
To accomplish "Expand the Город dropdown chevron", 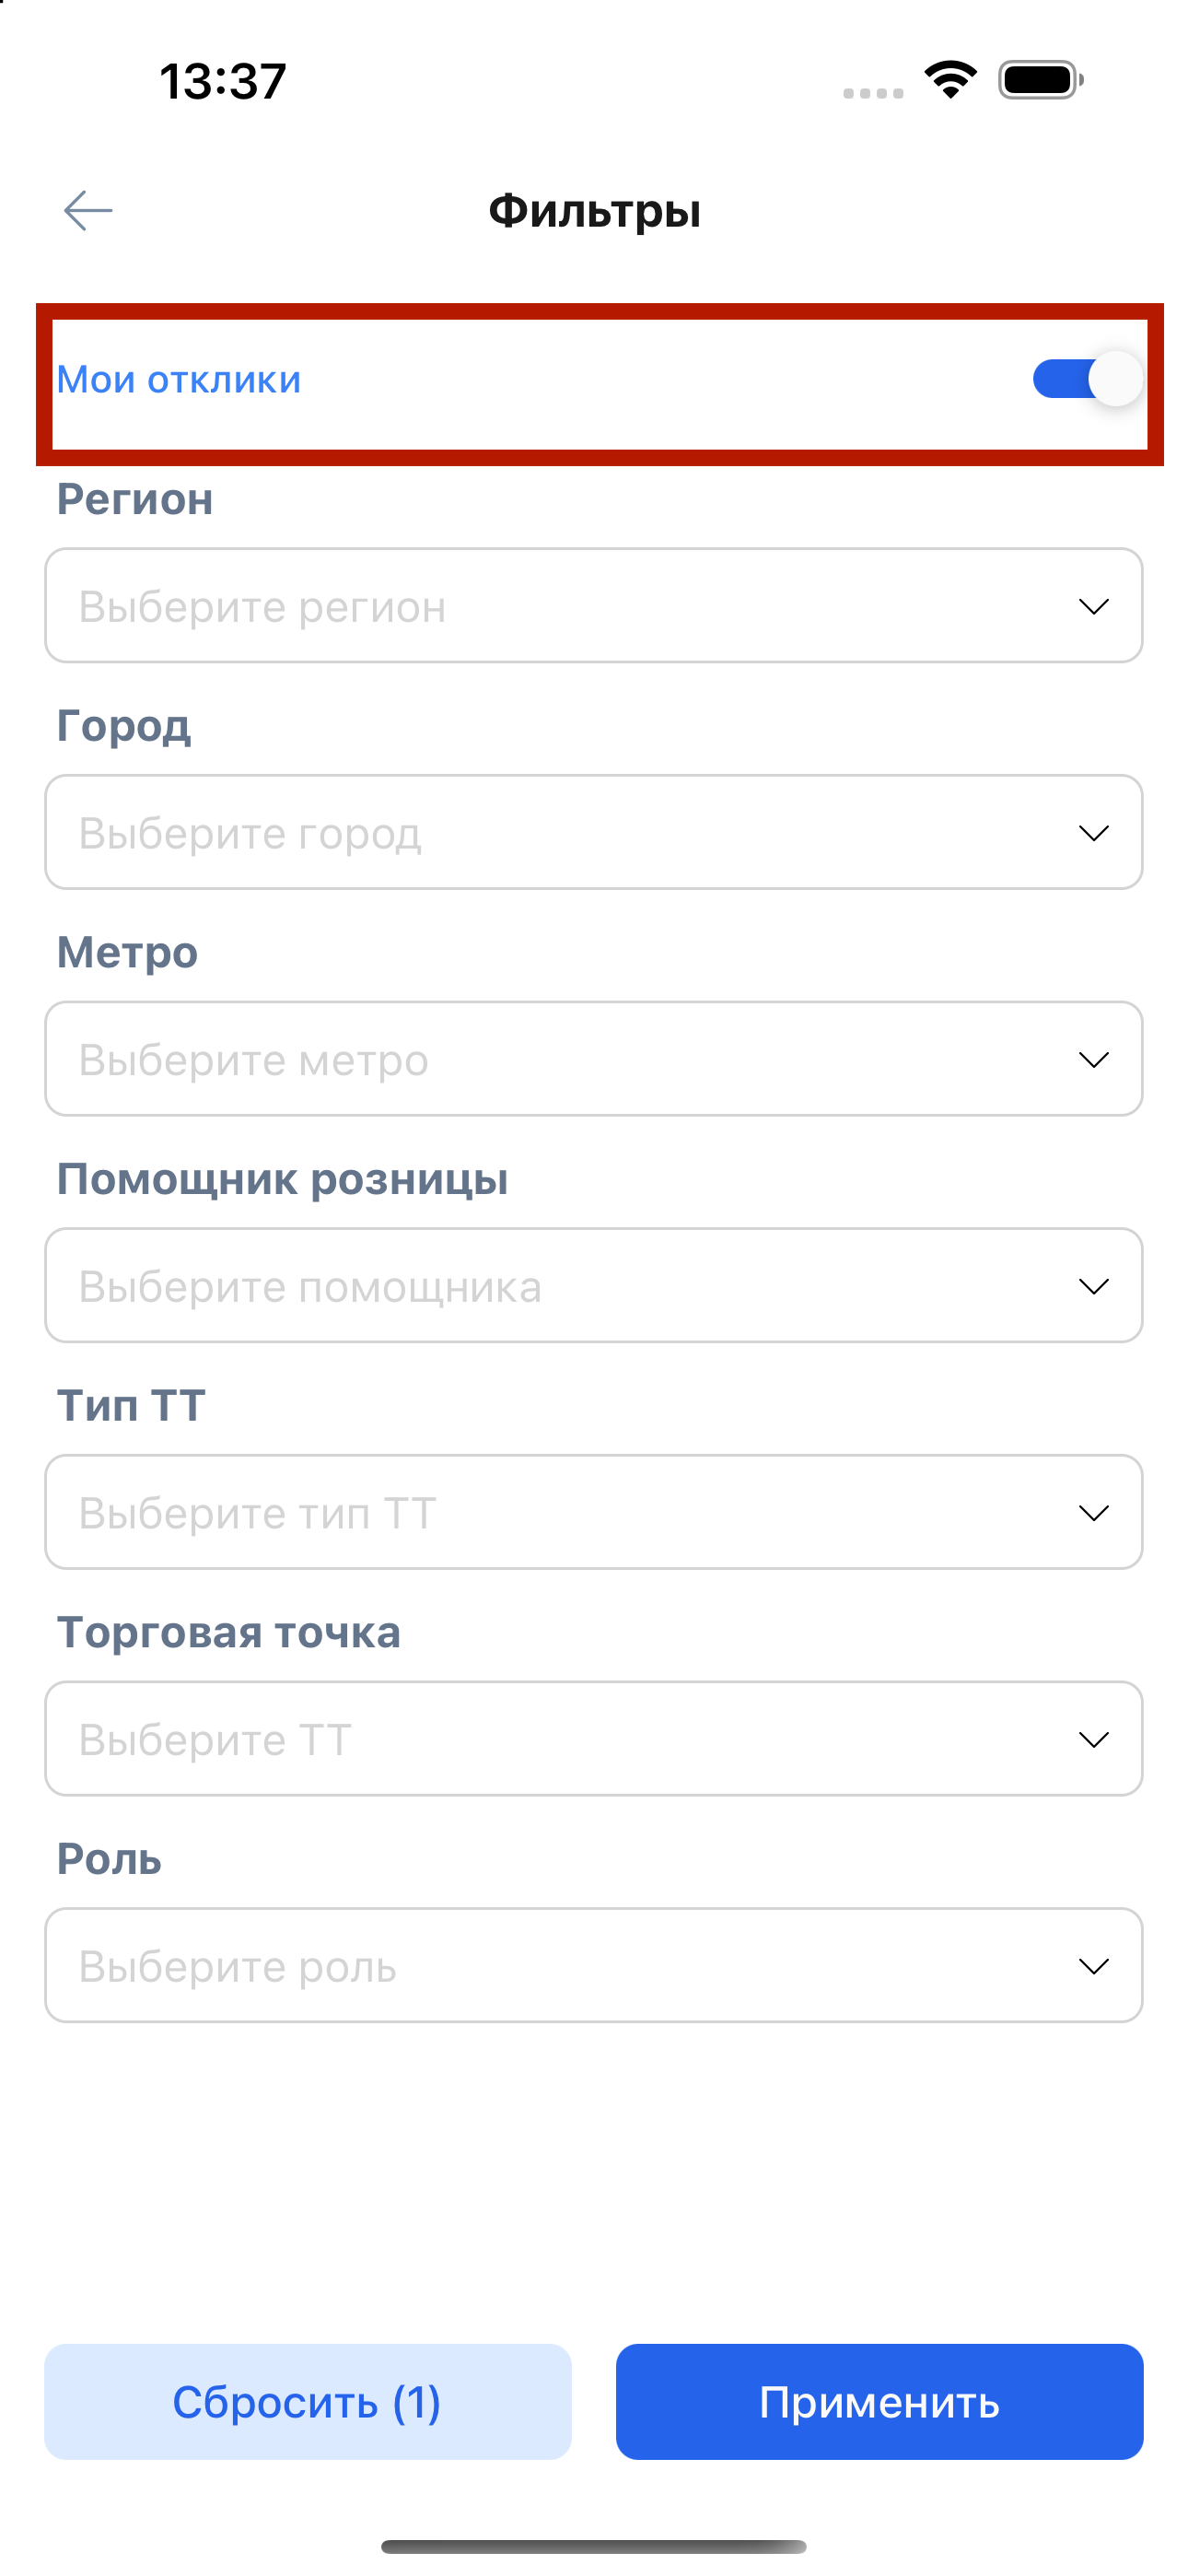I will (1094, 833).
